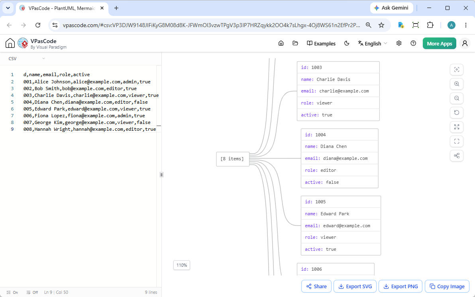Toggle dark mode moon icon
Screen dimensions: 475x297
click(x=347, y=43)
